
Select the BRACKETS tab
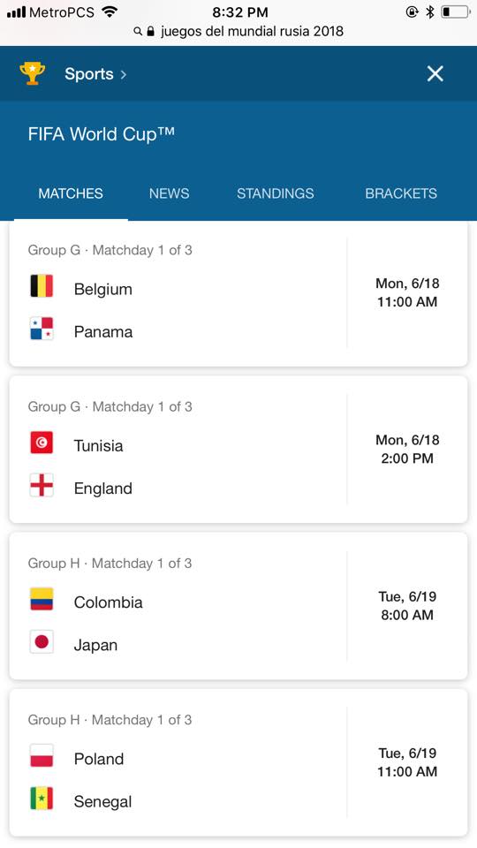point(401,193)
